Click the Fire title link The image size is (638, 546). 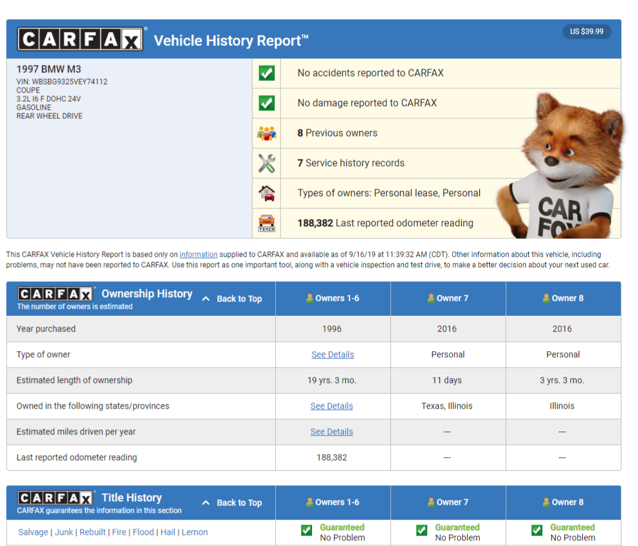click(x=120, y=532)
